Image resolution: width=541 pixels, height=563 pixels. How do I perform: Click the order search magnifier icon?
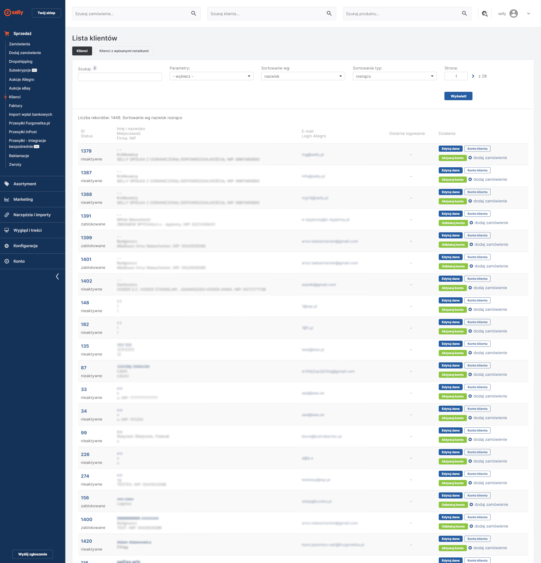[194, 13]
